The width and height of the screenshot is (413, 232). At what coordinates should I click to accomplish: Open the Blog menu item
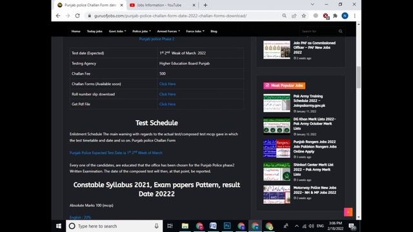click(214, 32)
